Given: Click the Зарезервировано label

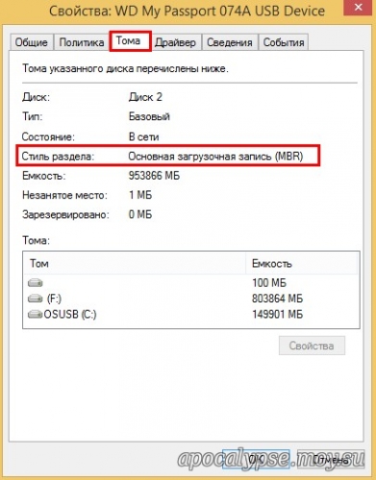Looking at the screenshot, I should click(x=65, y=214).
